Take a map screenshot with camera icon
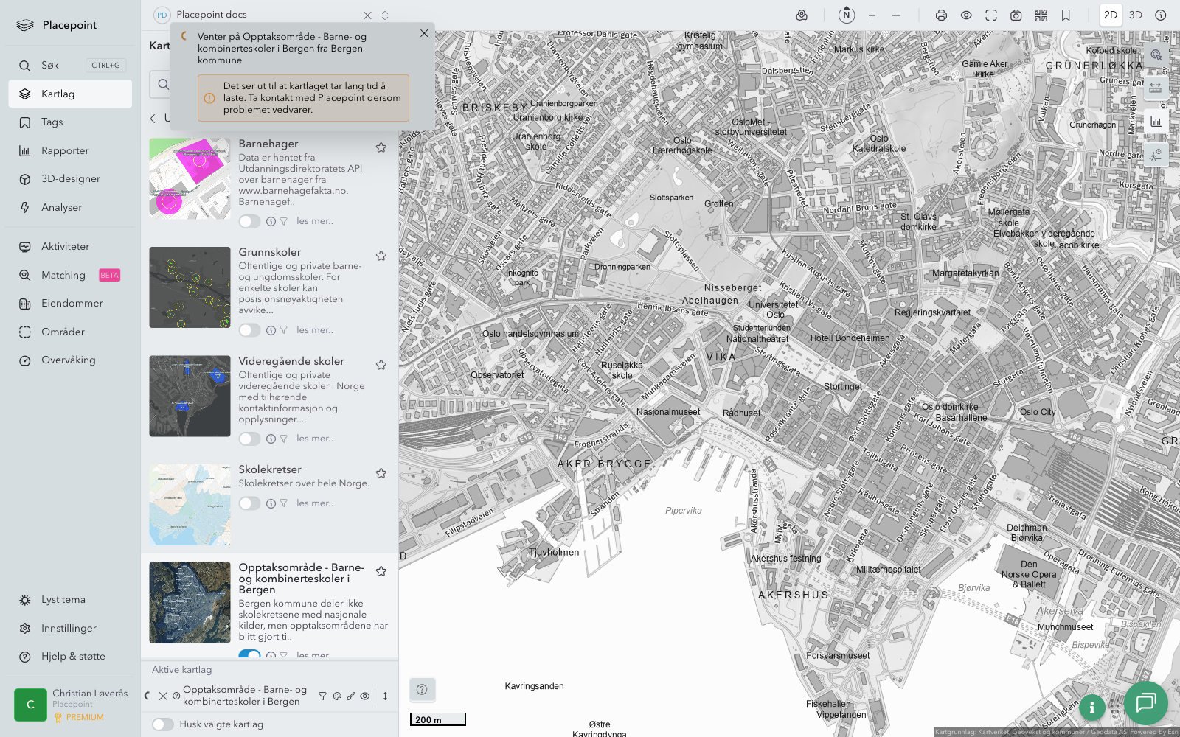Screen dimensions: 1180x737 point(1016,15)
